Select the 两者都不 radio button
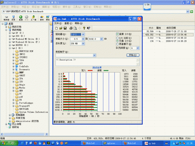Screen dimensions: 195x146 click(x=118, y=44)
